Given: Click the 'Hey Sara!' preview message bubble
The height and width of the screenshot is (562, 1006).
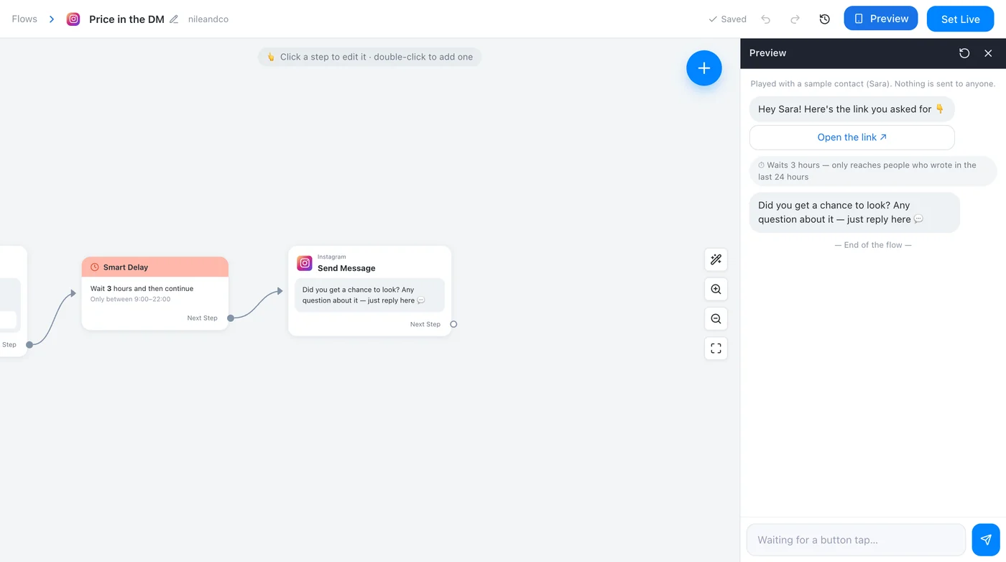Looking at the screenshot, I should click(852, 109).
